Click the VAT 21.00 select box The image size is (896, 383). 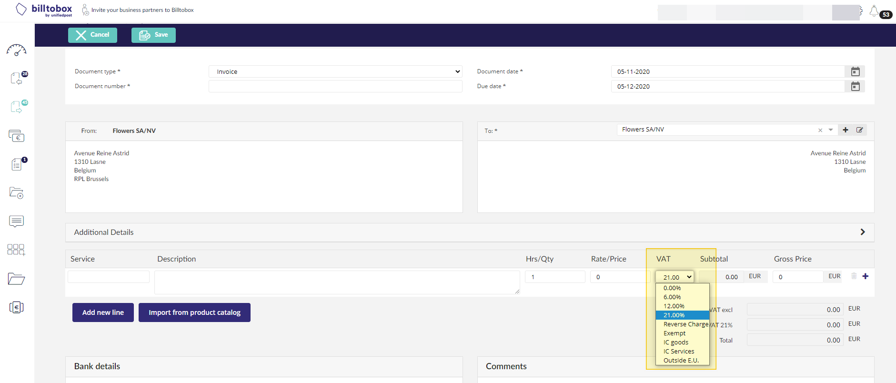[x=675, y=277]
